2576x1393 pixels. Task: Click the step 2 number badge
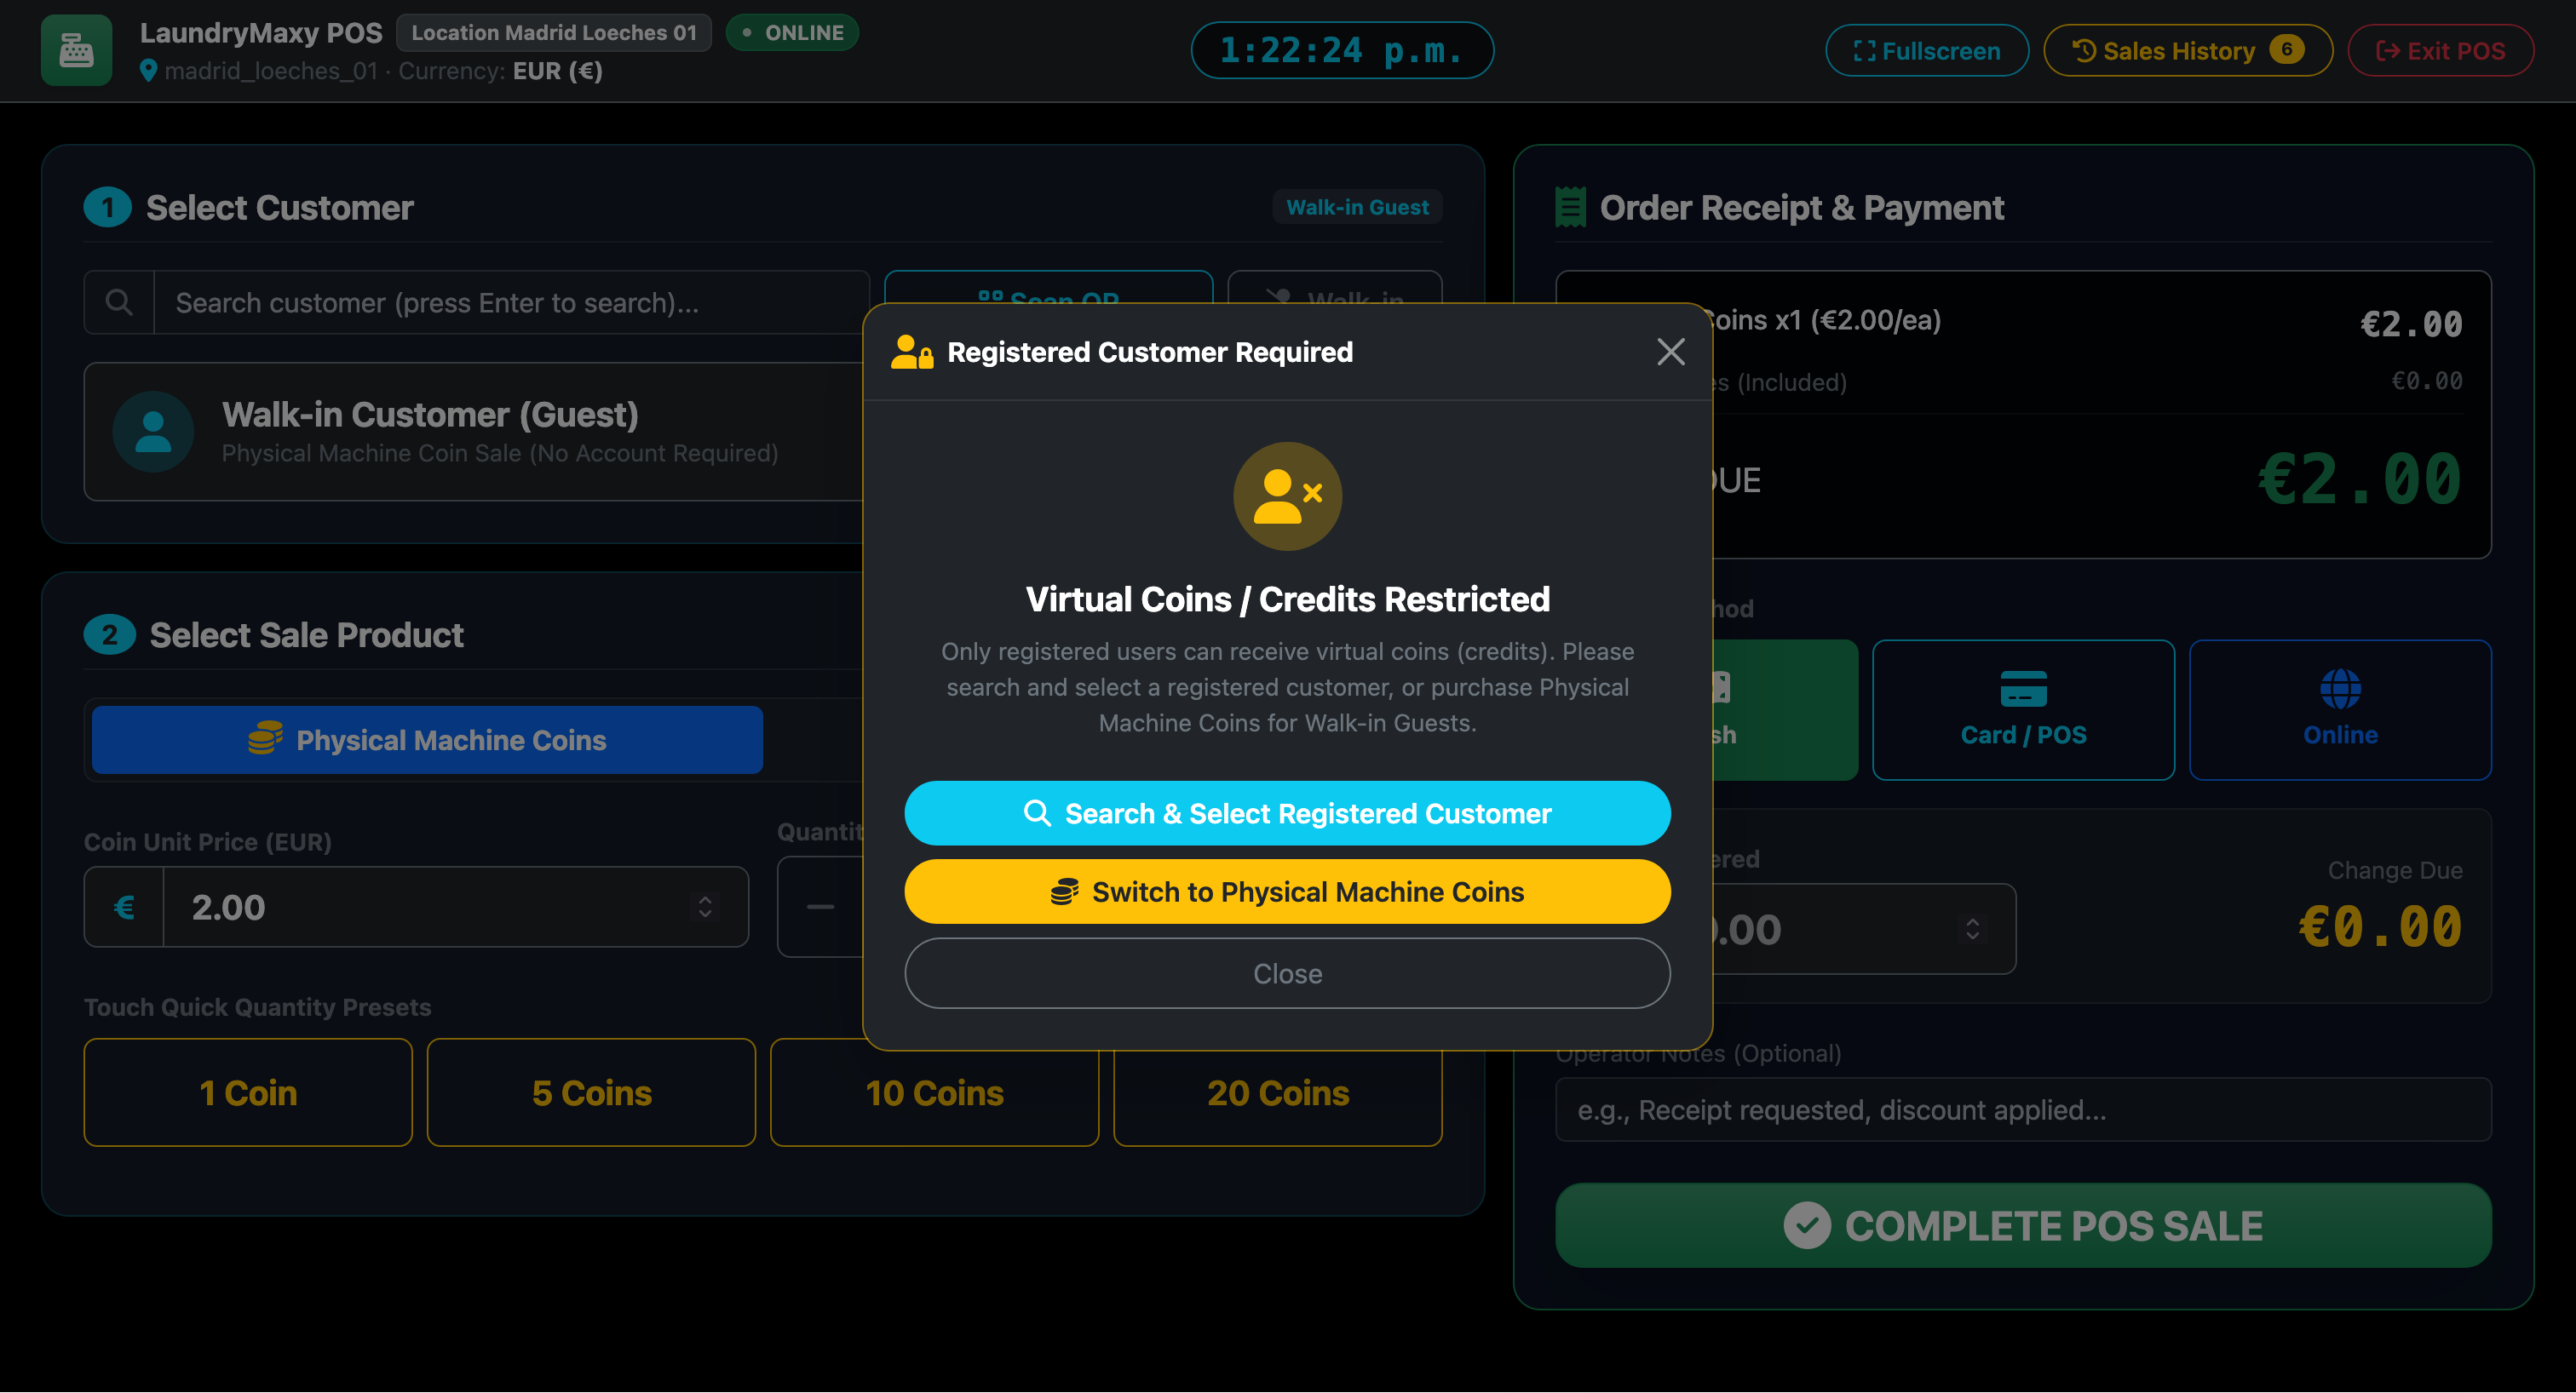coord(110,634)
